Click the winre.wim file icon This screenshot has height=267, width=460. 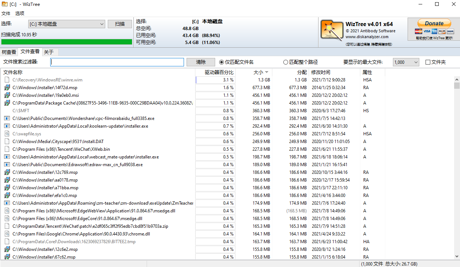click(x=7, y=80)
